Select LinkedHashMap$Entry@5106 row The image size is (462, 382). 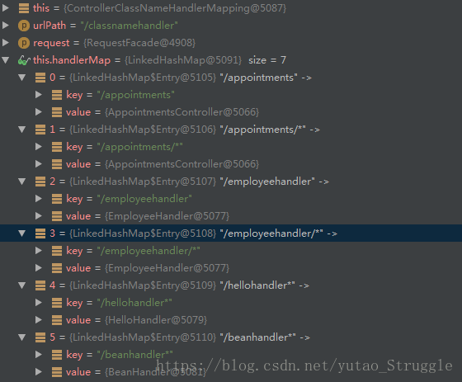pos(231,130)
